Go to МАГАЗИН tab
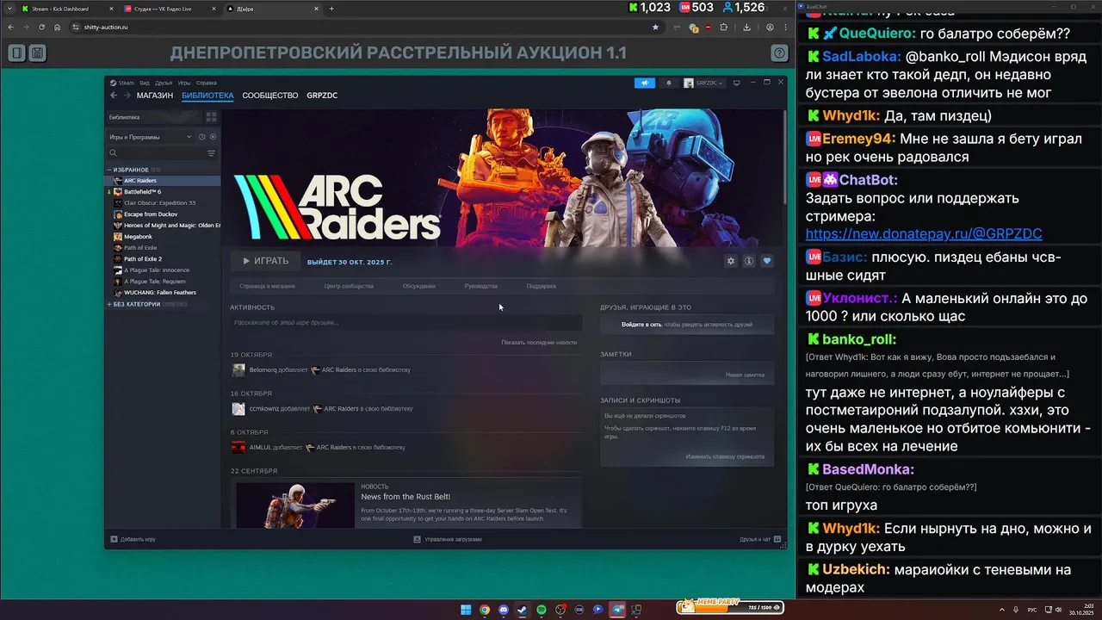This screenshot has width=1102, height=620. coord(155,96)
